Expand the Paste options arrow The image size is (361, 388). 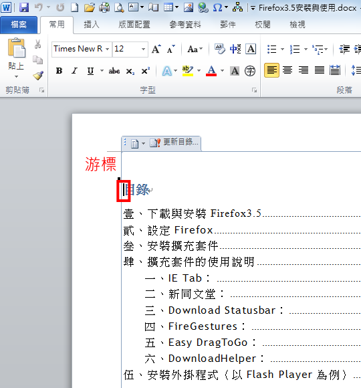[x=16, y=77]
